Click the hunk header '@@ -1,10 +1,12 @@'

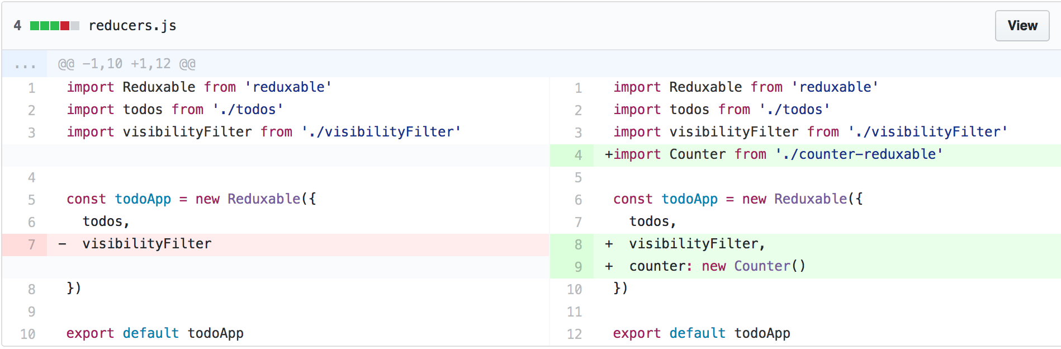click(x=127, y=64)
